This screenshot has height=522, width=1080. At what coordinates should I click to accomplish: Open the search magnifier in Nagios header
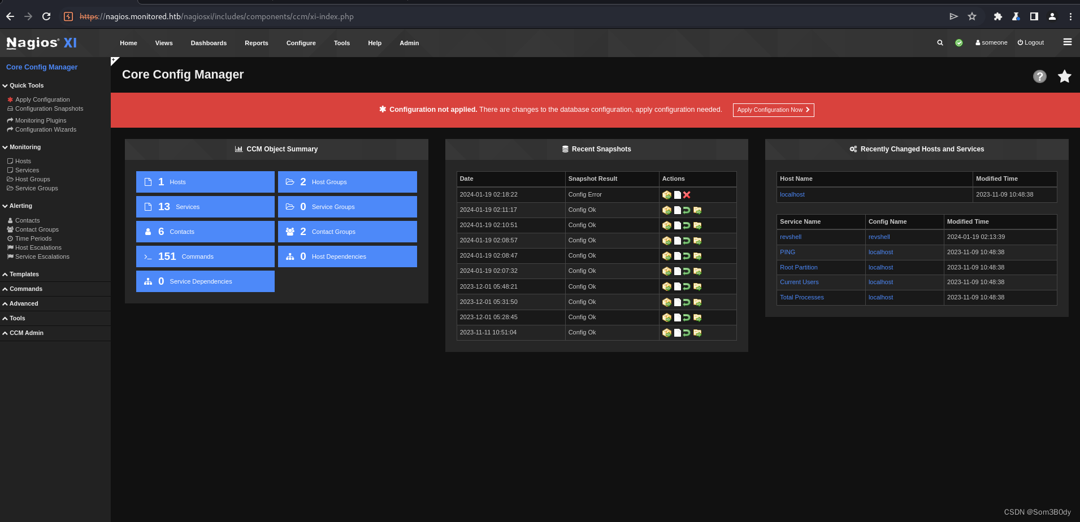click(x=940, y=43)
